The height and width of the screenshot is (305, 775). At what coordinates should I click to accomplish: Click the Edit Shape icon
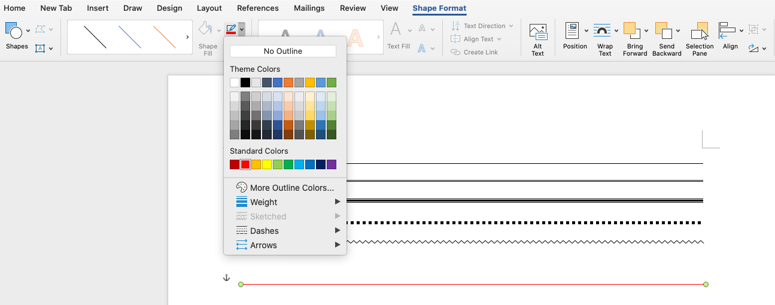click(41, 29)
